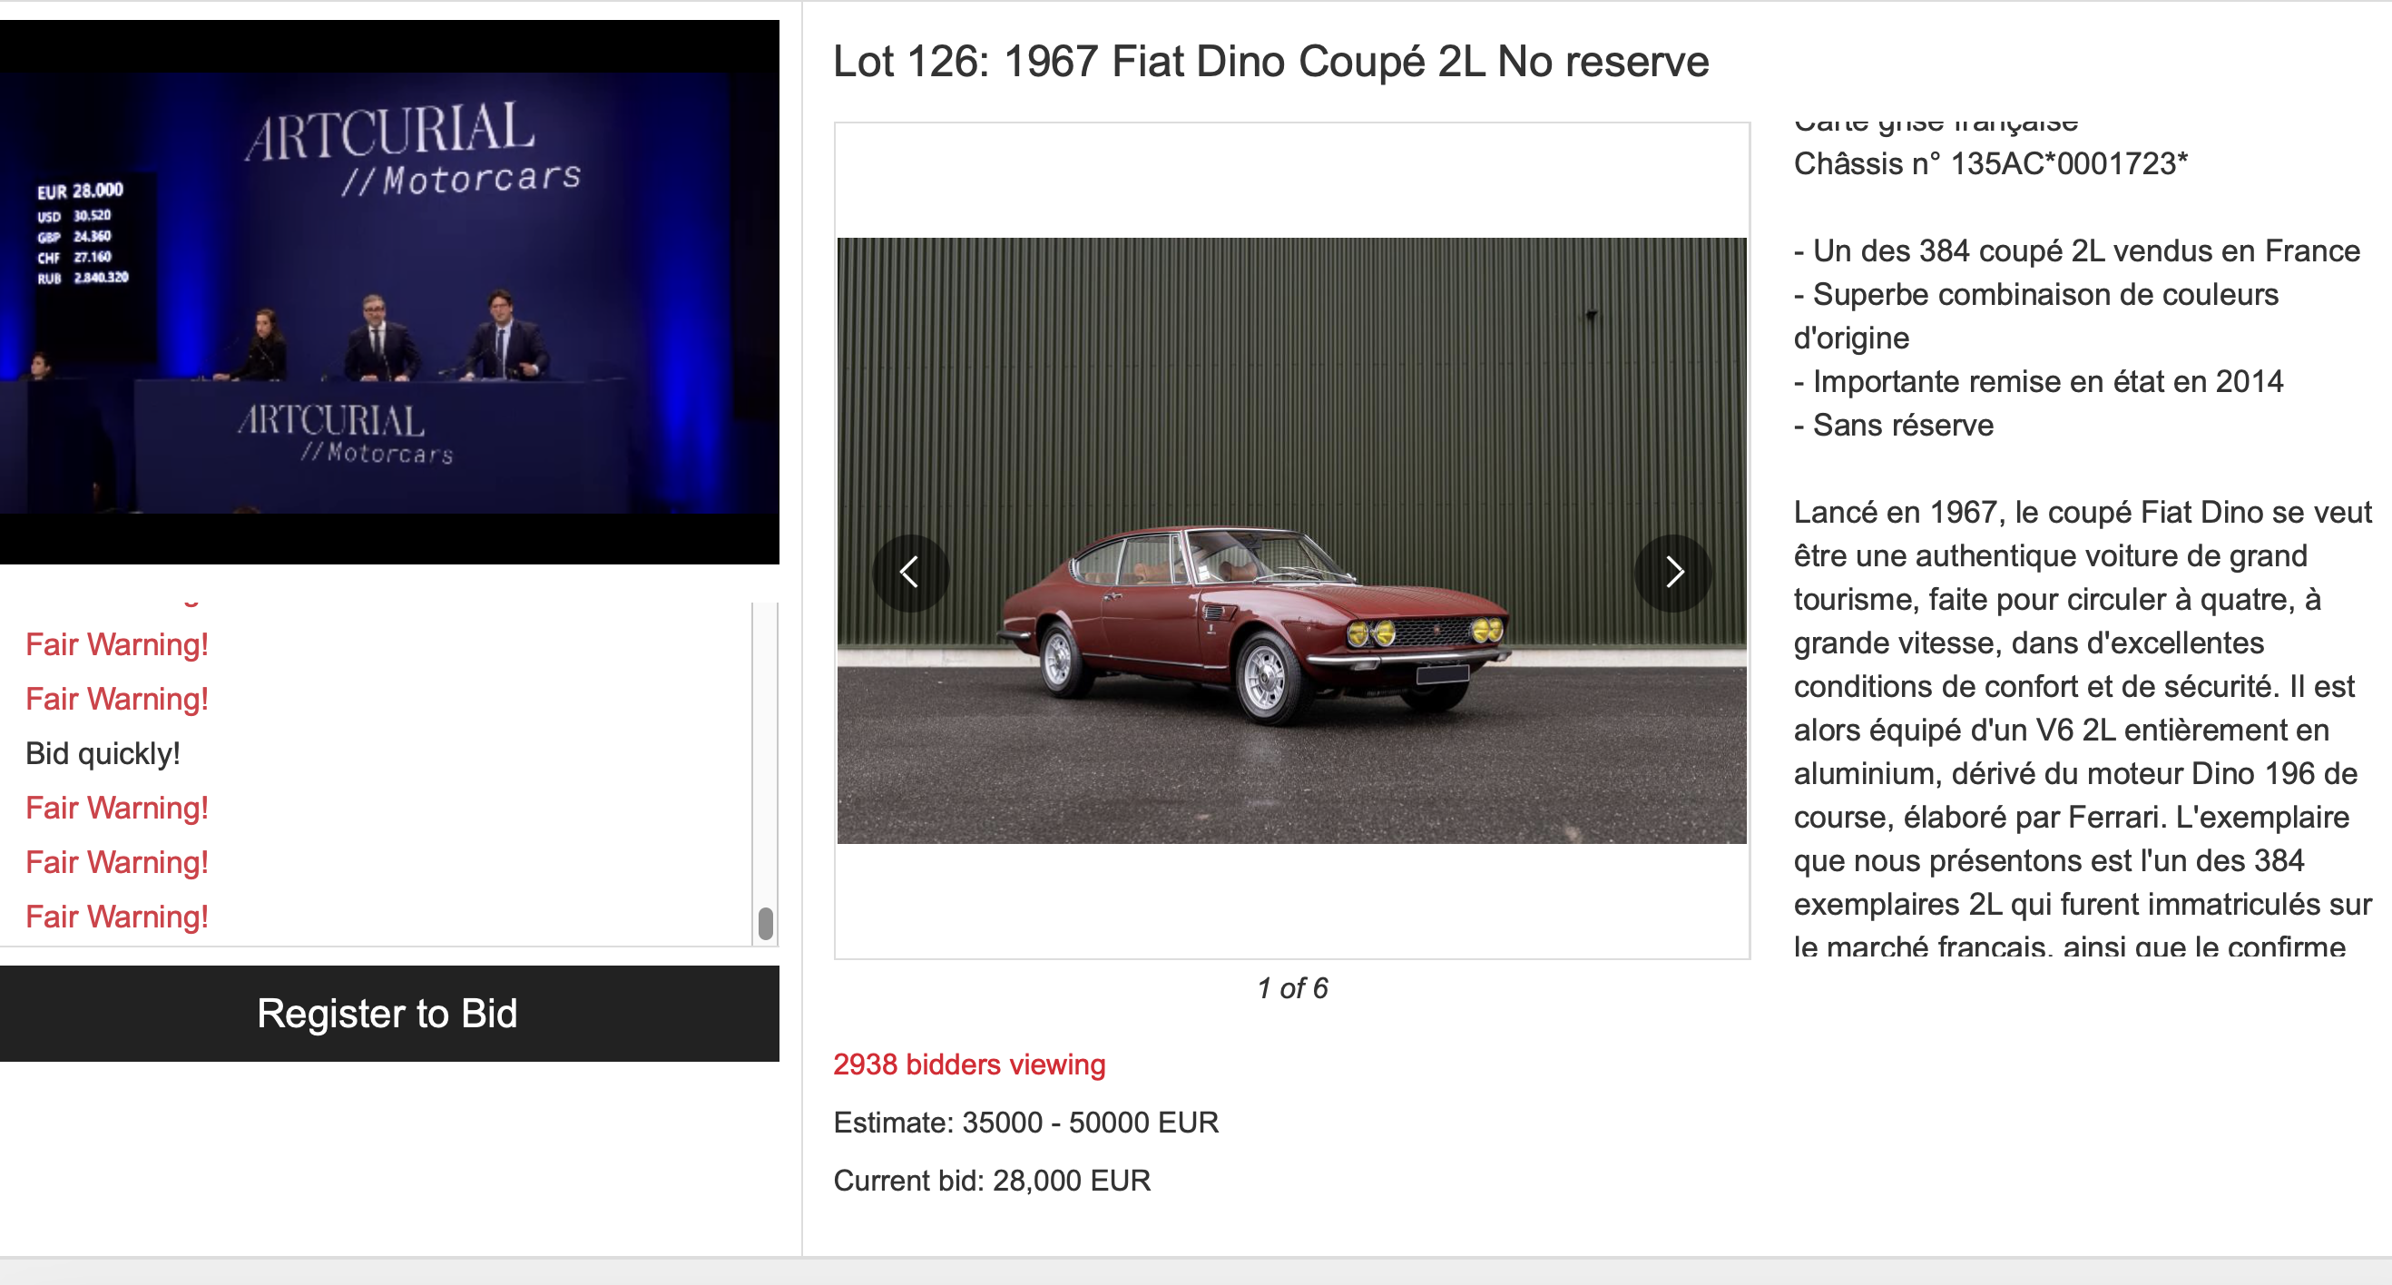Select the 2938 bidders viewing text

968,1064
